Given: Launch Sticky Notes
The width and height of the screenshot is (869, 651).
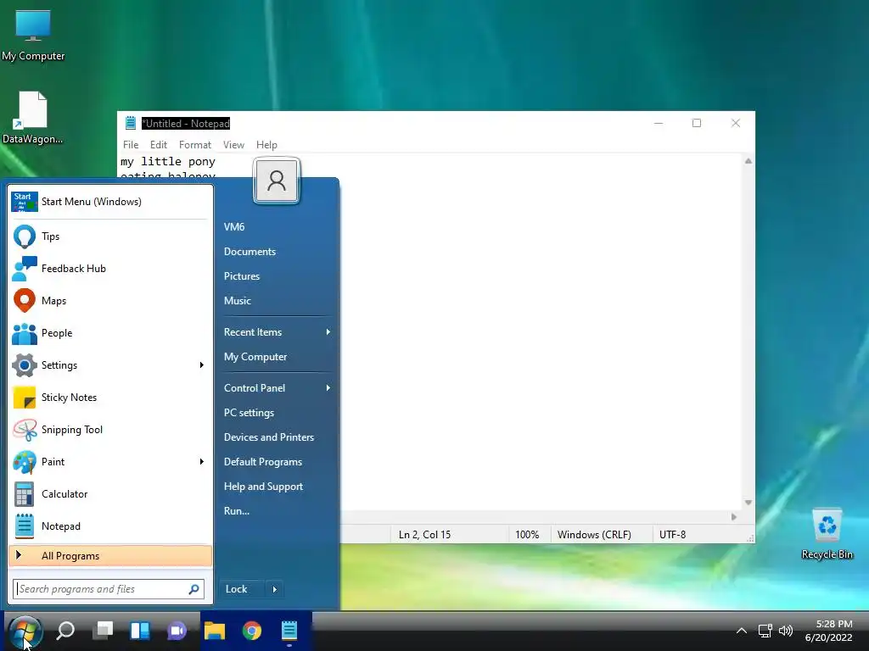Looking at the screenshot, I should tap(110, 398).
